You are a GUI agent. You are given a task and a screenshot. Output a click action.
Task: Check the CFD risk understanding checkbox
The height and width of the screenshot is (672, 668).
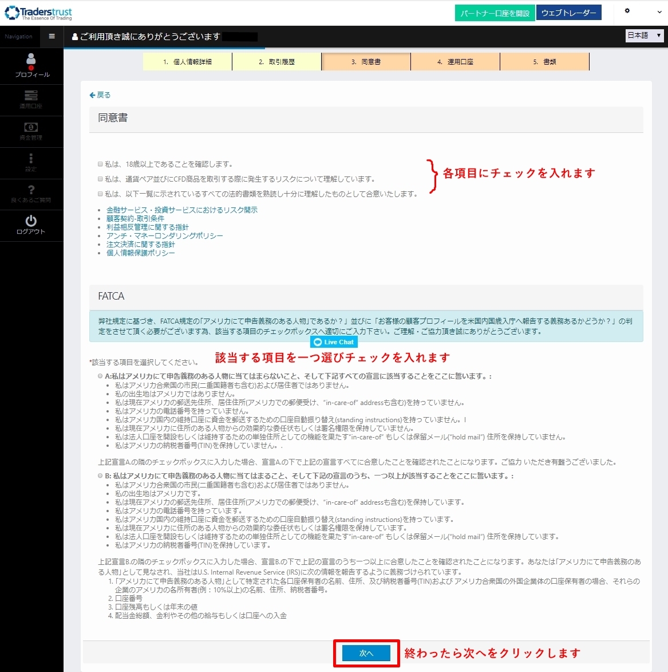100,179
